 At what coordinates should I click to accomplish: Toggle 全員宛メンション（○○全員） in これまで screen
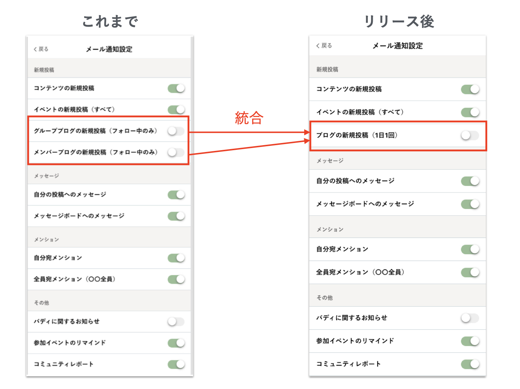[x=176, y=279]
